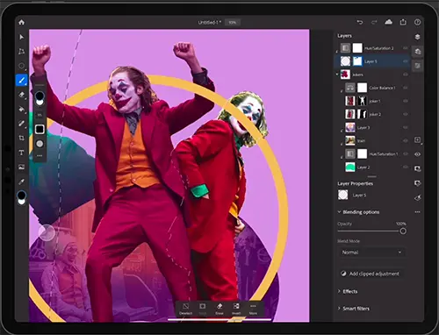The width and height of the screenshot is (439, 335).
Task: Open brush foreground color swatch
Action: [40, 96]
